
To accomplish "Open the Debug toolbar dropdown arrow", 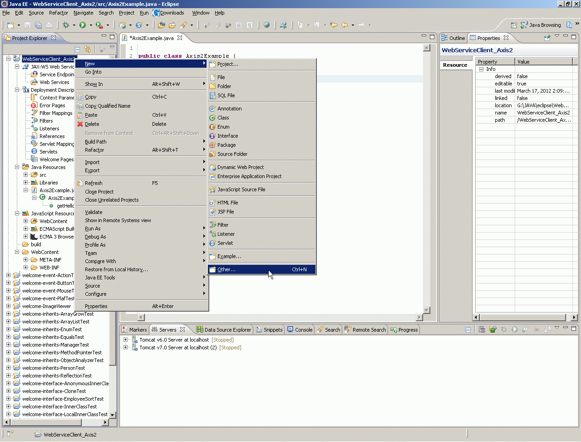I will pos(74,25).
